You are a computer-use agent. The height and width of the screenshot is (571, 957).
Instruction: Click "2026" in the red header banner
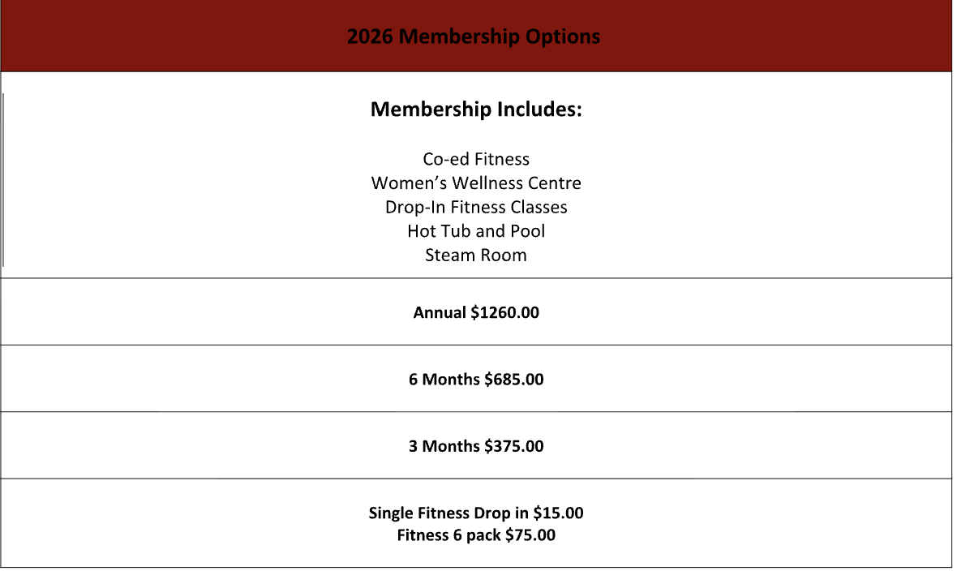coord(371,37)
